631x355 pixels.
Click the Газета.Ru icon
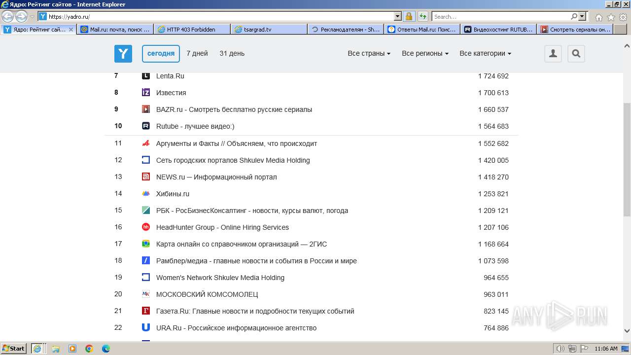(x=146, y=311)
